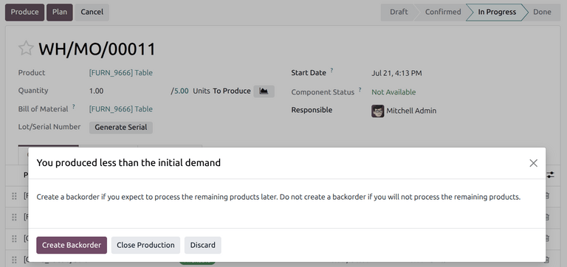
Task: Open the forecast chart icon beside To Produce
Action: (264, 91)
